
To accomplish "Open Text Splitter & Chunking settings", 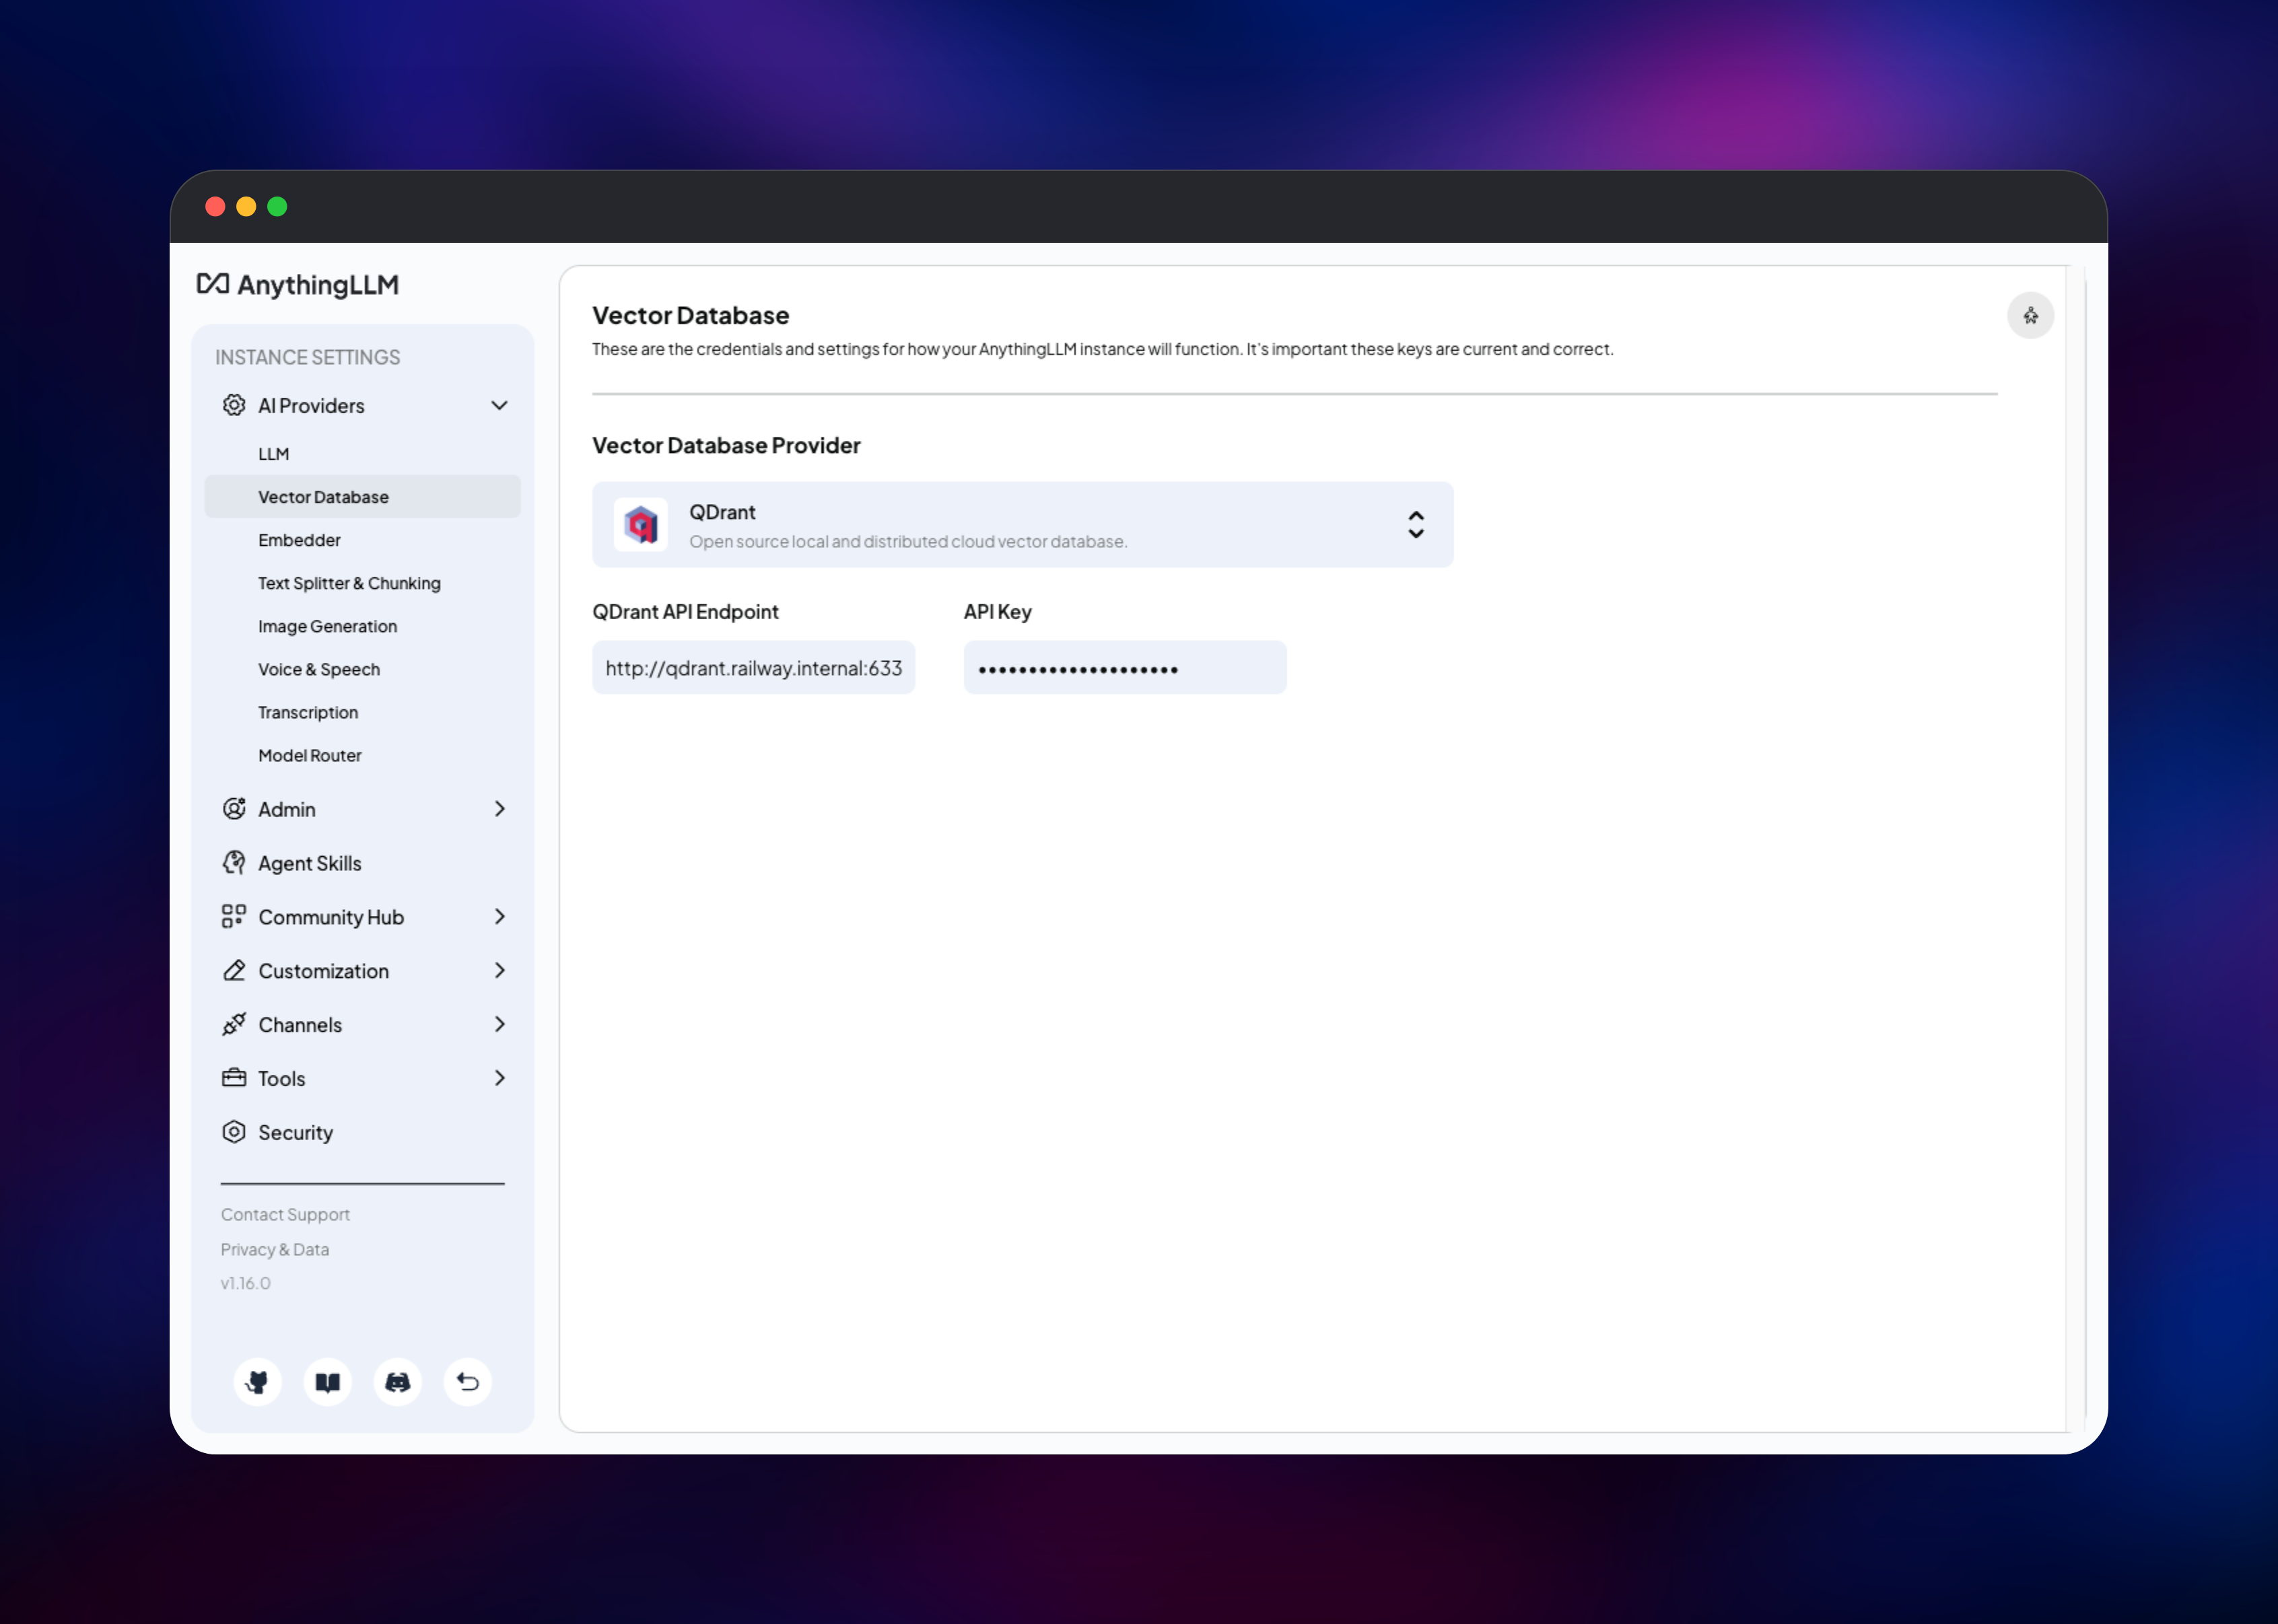I will (x=363, y=583).
